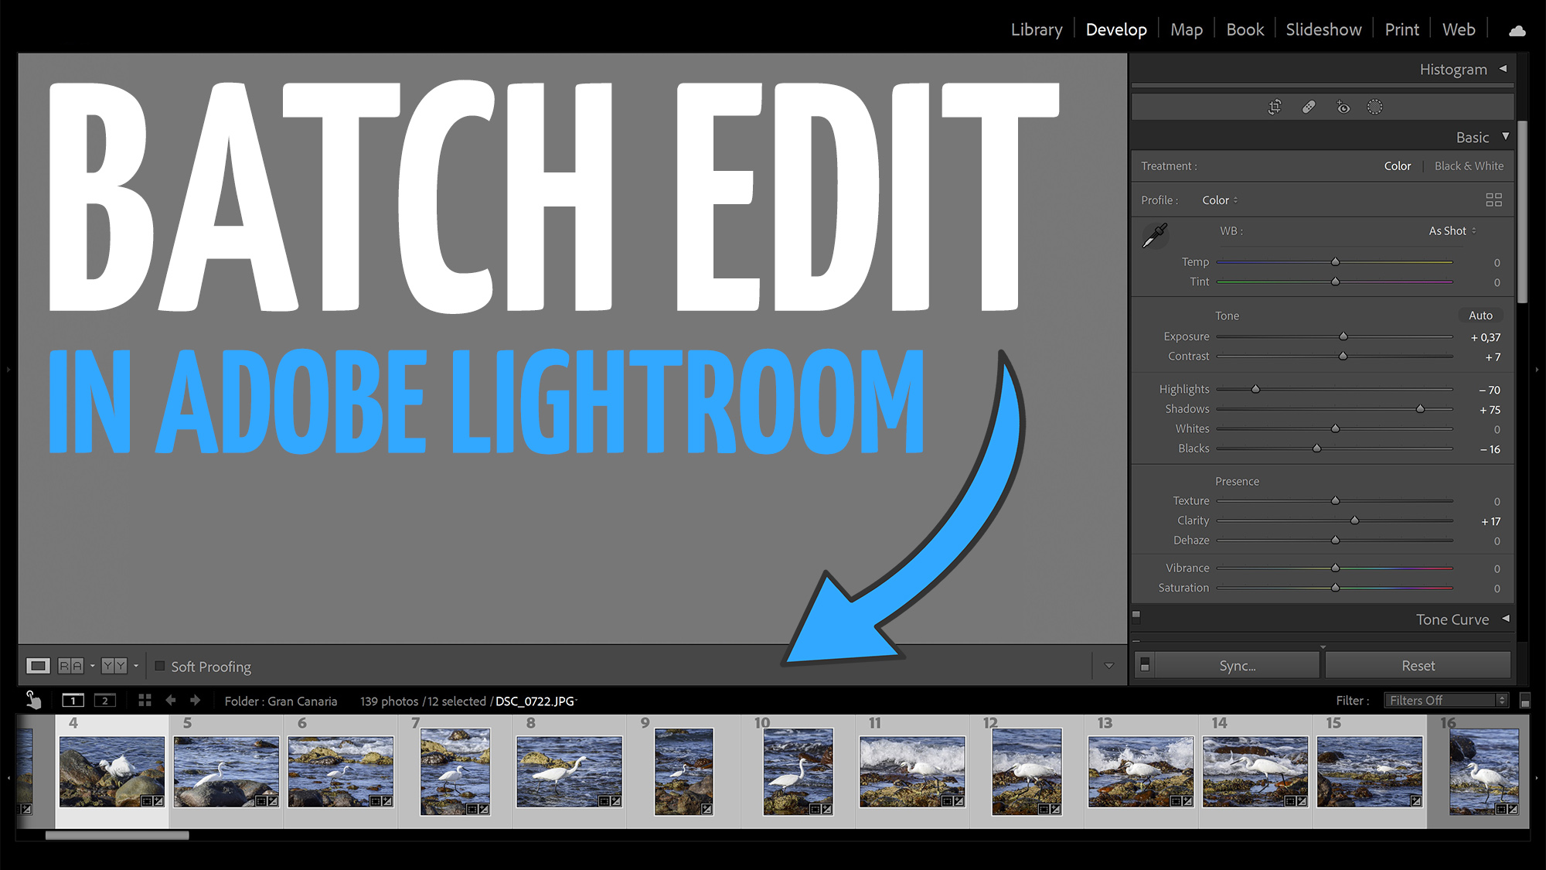Click the cloud sync icon top right

click(x=1517, y=29)
